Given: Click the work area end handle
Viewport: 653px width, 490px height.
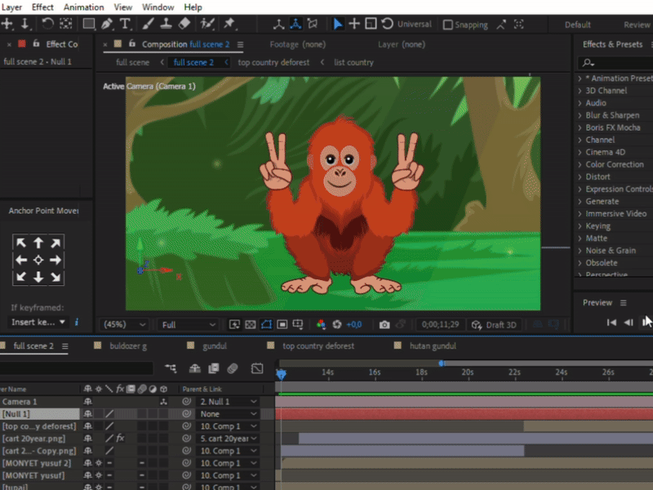Looking at the screenshot, I should pyautogui.click(x=442, y=363).
